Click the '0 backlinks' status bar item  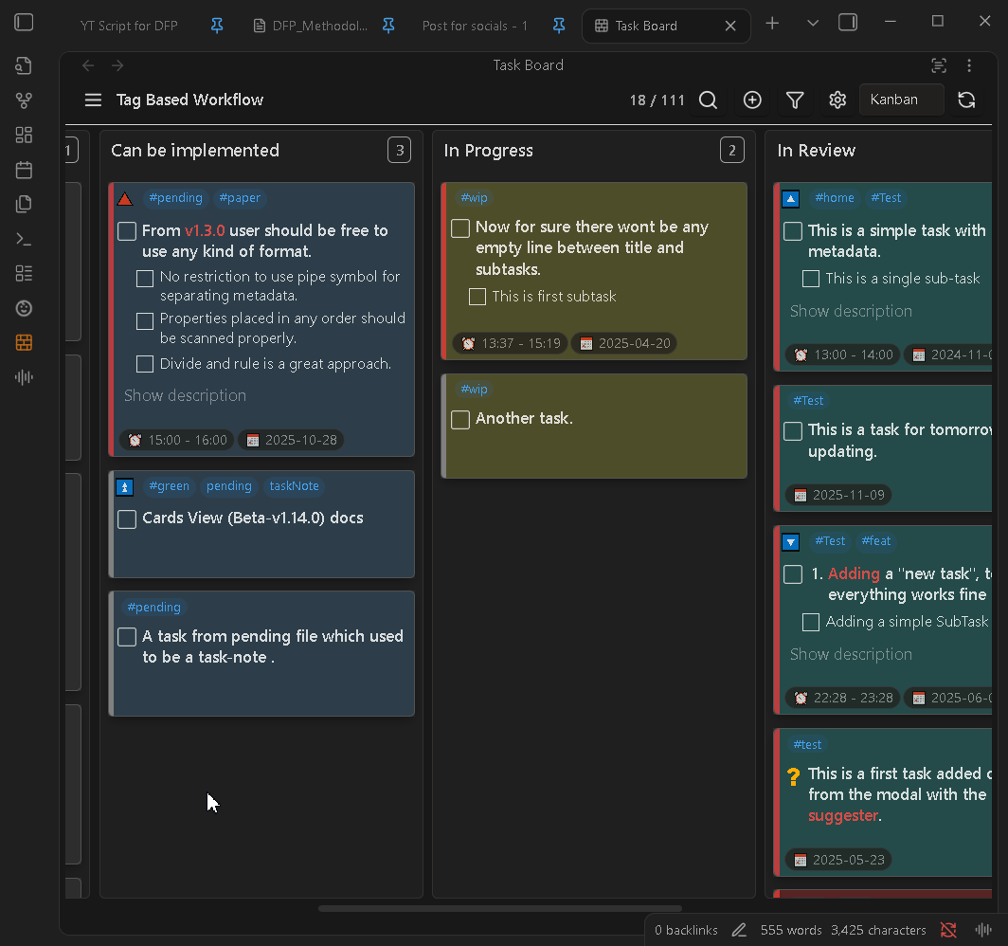[686, 930]
